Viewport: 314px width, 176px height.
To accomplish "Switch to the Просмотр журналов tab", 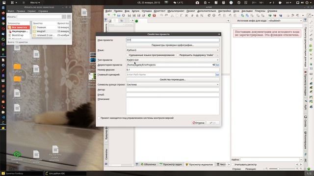I will point(199,164).
